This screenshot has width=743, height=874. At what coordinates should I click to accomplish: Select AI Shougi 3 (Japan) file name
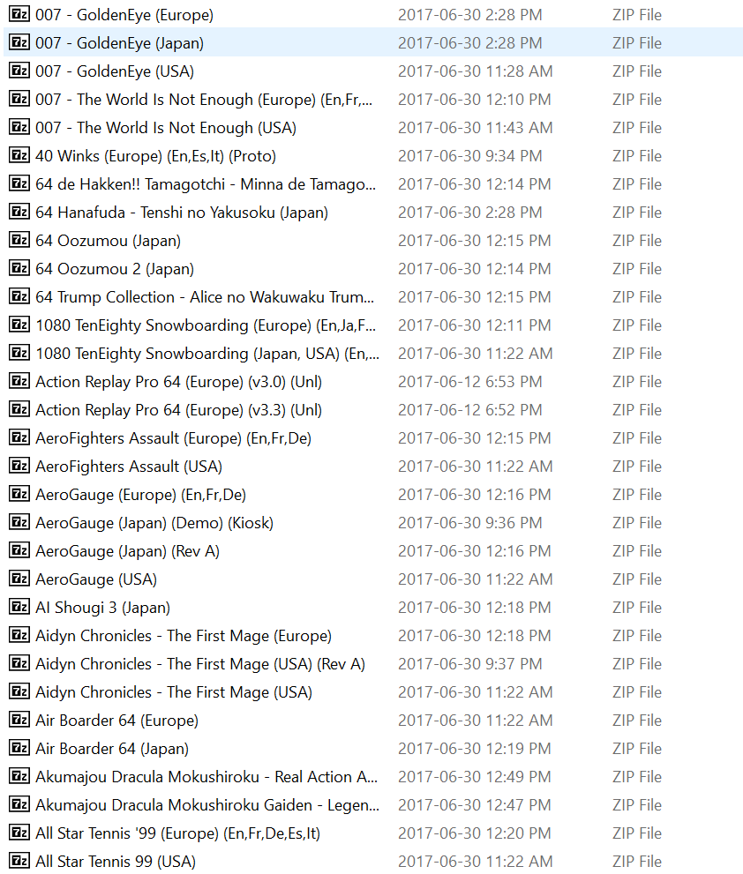pyautogui.click(x=103, y=608)
